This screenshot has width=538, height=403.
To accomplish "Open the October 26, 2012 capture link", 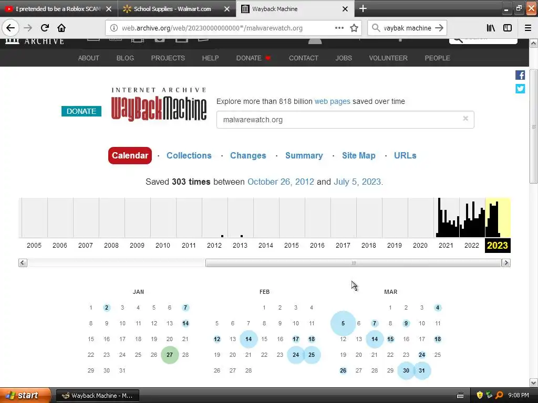I will 281,182.
